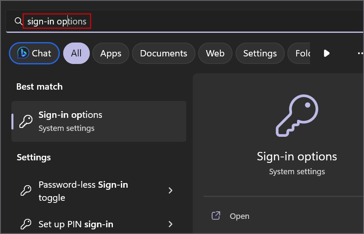Switch to the Web filter tab
The image size is (364, 234).
pos(215,53)
